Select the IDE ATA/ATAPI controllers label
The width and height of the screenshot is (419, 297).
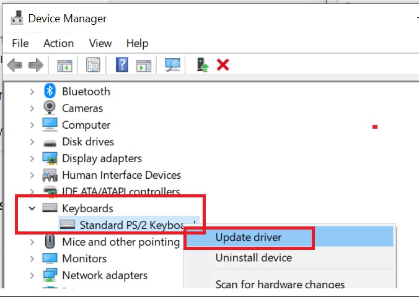(x=121, y=191)
